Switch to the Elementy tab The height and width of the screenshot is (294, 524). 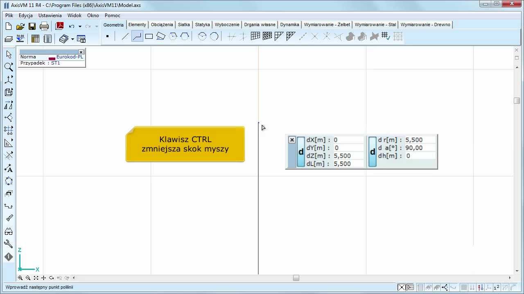[137, 24]
